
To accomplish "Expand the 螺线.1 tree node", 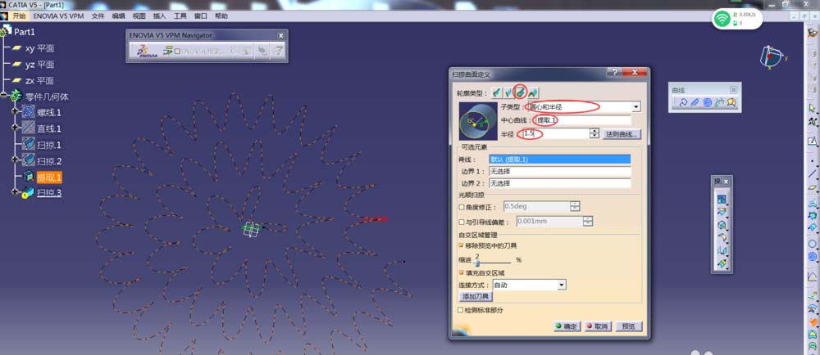I will (x=15, y=111).
